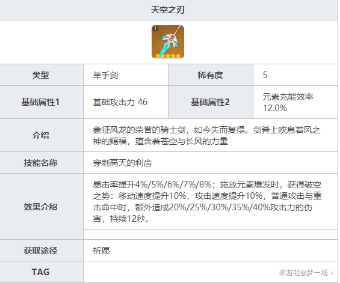The image size is (340, 283).
Task: Click the five-star rating on weapon icon
Action: click(168, 56)
